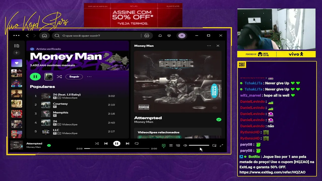322x181 pixels.
Task: Click the streamer webcam feed
Action: click(x=276, y=29)
